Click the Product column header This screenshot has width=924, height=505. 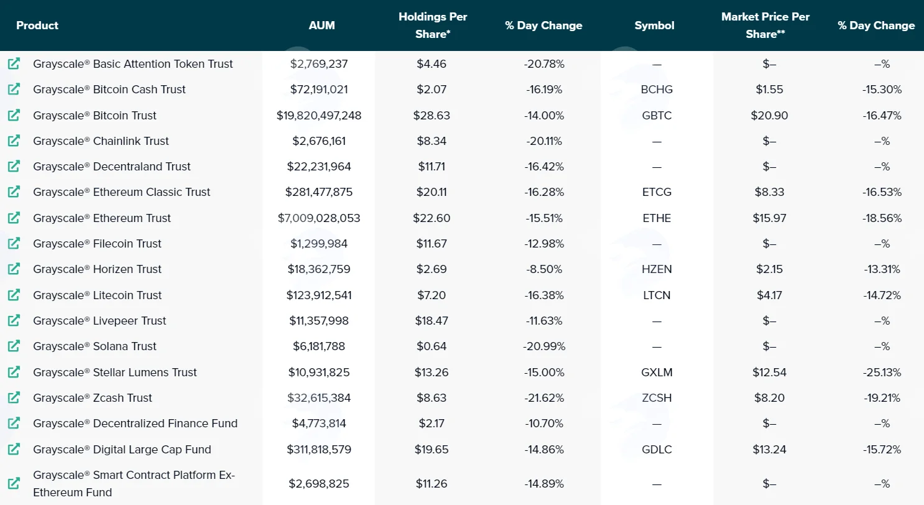[x=37, y=25]
